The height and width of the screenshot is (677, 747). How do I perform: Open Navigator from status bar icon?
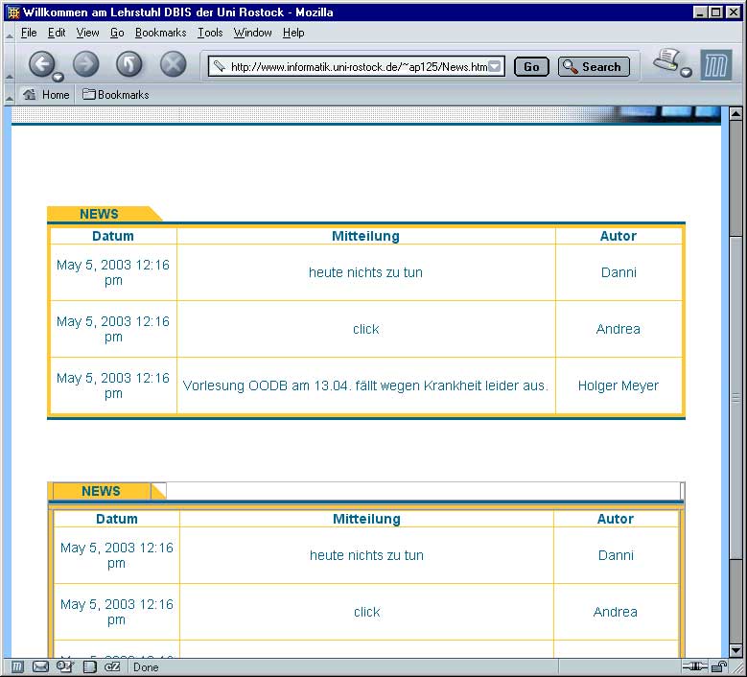click(x=18, y=666)
